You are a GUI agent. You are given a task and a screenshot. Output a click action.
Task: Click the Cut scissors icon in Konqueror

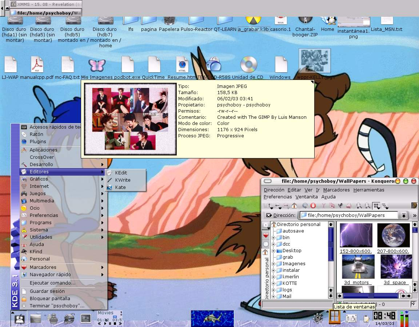(324, 206)
